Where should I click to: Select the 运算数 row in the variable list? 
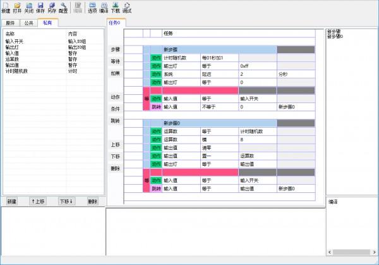pos(53,59)
